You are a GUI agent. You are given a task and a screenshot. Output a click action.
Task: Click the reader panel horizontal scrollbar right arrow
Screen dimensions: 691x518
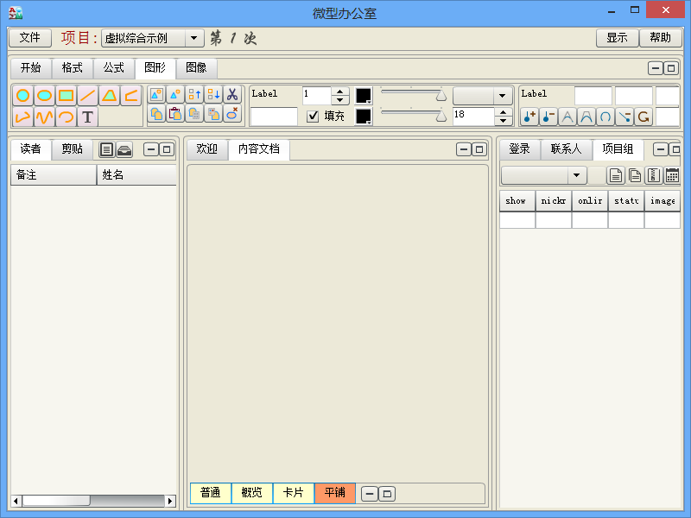click(x=170, y=501)
